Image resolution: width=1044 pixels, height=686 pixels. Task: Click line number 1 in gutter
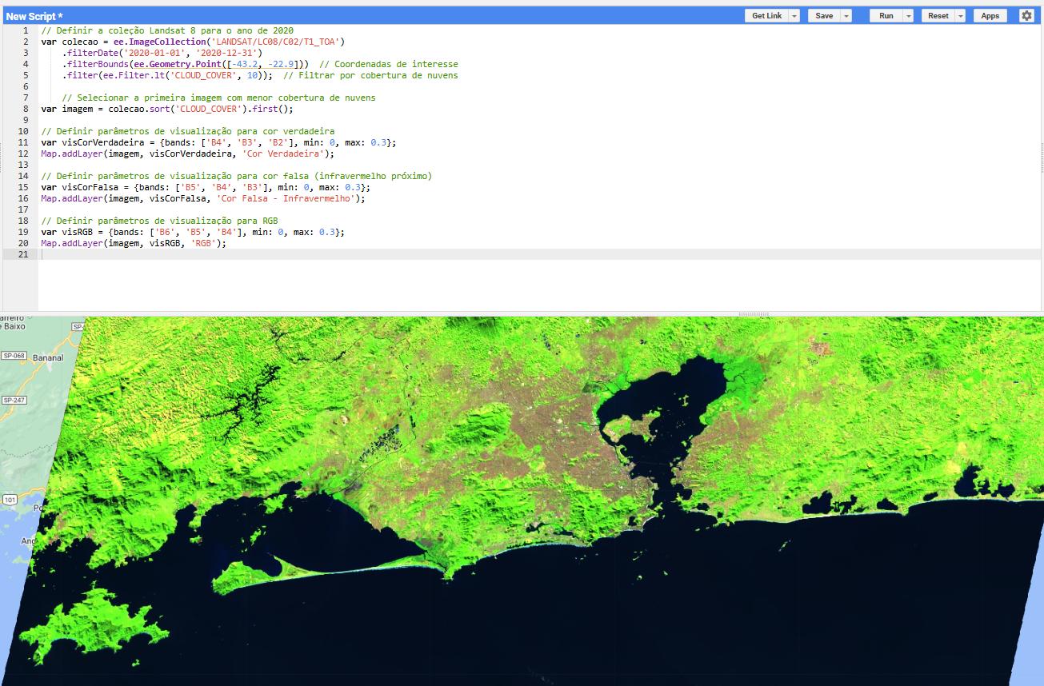coord(26,30)
